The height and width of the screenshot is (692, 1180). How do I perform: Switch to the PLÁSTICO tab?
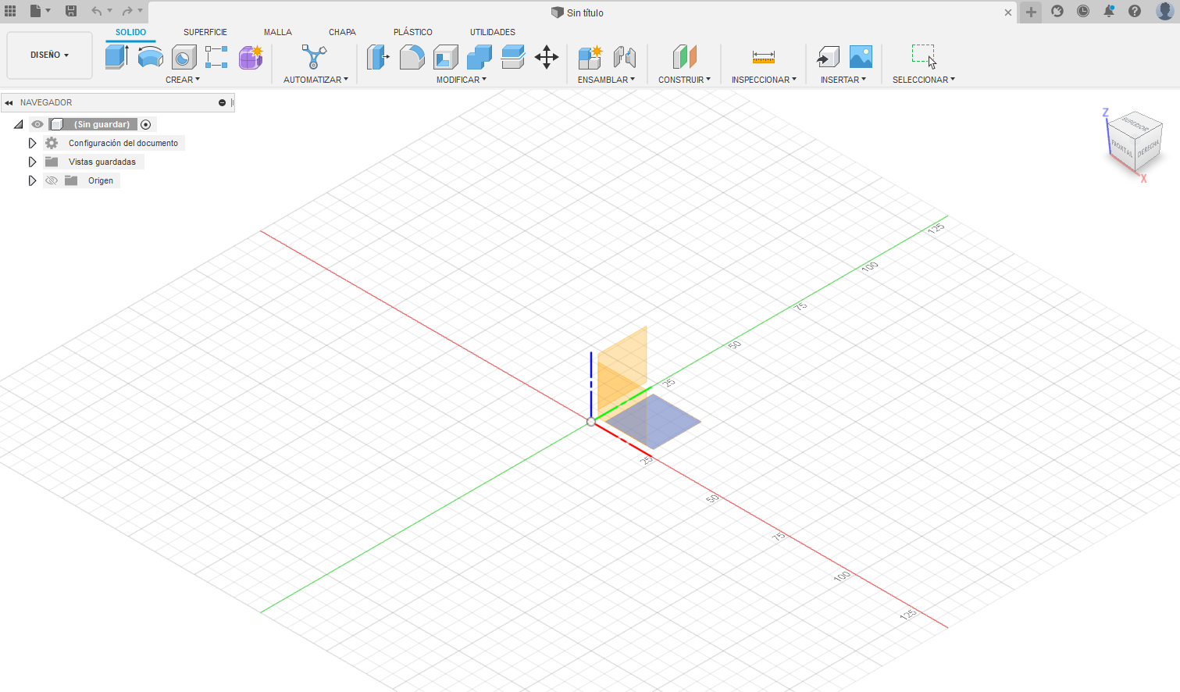(x=412, y=32)
